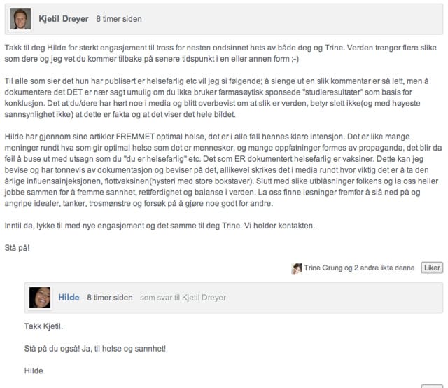Click the blue Hilde author name link
The height and width of the screenshot is (388, 448).
tap(69, 297)
